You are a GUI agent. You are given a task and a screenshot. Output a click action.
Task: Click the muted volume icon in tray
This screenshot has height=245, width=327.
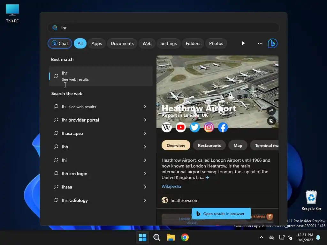290,237
